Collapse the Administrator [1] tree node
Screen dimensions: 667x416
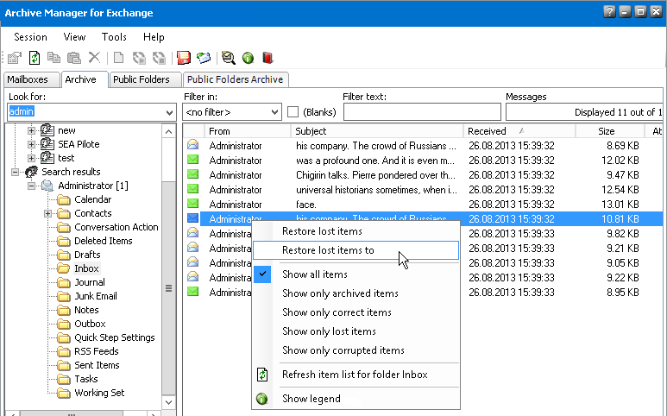click(x=32, y=186)
